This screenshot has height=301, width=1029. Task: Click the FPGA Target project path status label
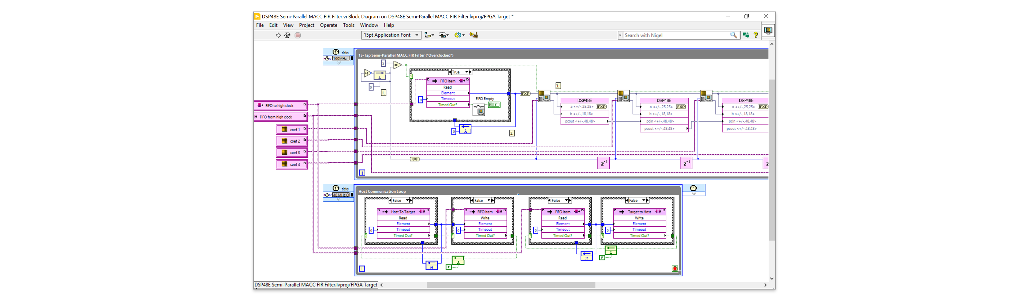(316, 285)
